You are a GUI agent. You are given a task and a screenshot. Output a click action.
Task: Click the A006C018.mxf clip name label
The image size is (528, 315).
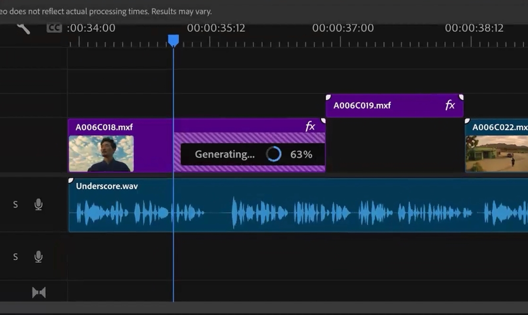[104, 127]
